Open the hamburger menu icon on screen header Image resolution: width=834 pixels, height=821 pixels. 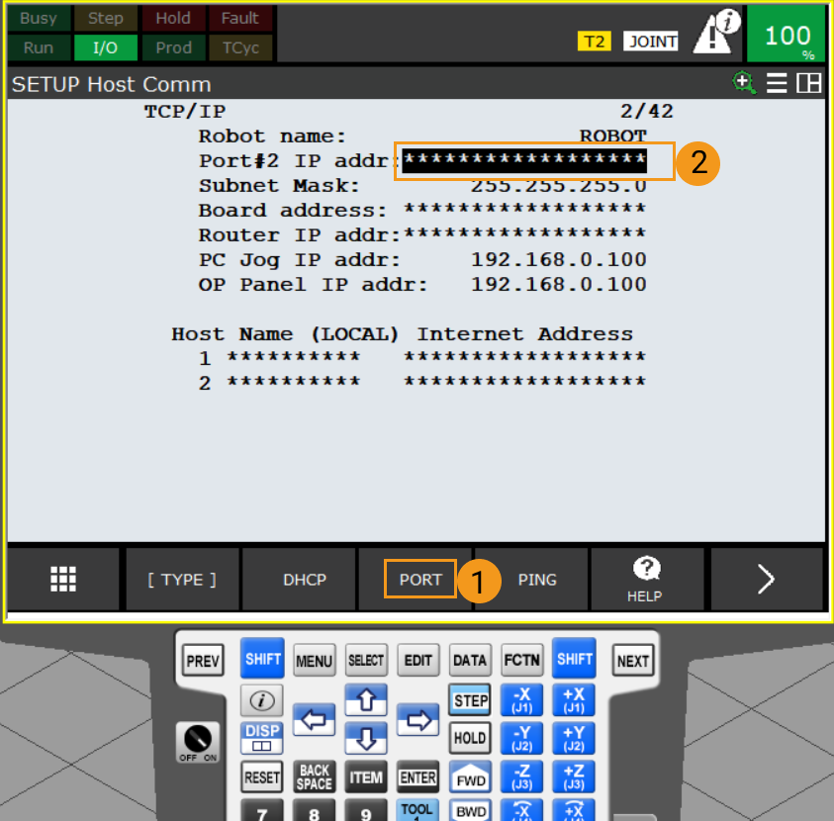pos(778,83)
